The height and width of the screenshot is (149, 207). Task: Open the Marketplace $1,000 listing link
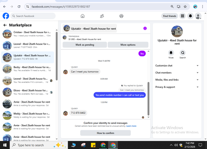pos(85,39)
